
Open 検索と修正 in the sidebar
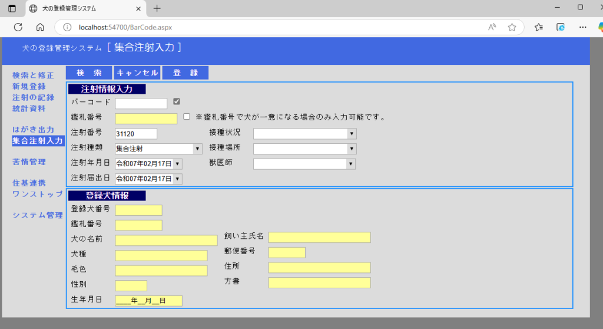(33, 75)
